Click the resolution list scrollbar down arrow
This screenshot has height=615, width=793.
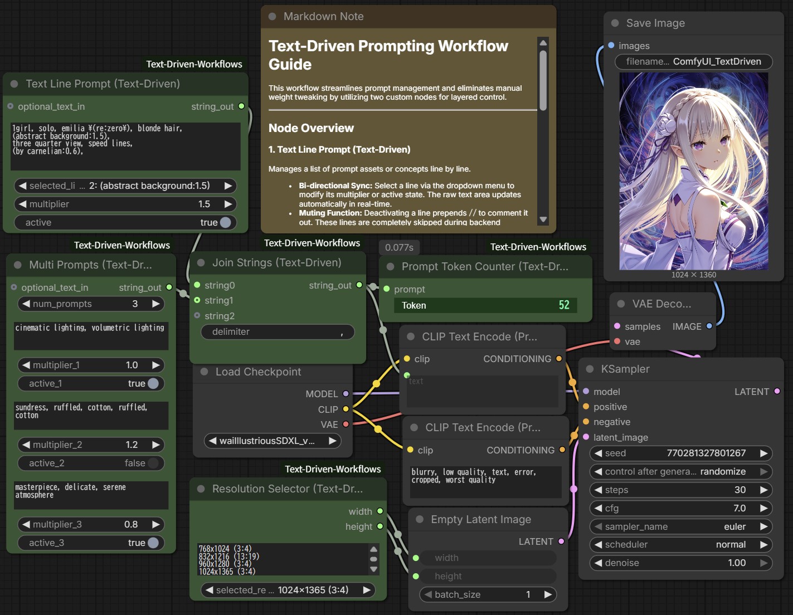coord(373,569)
